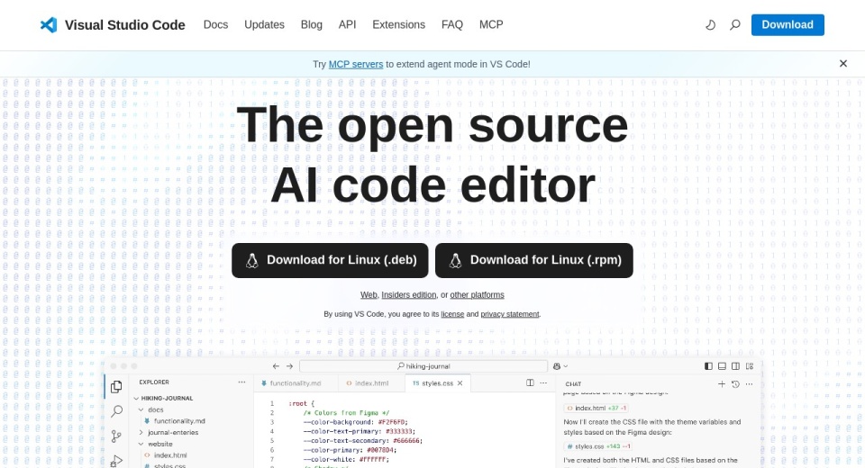Click the index.html +37 -1 chip in chat
The height and width of the screenshot is (468, 865).
pyautogui.click(x=596, y=409)
